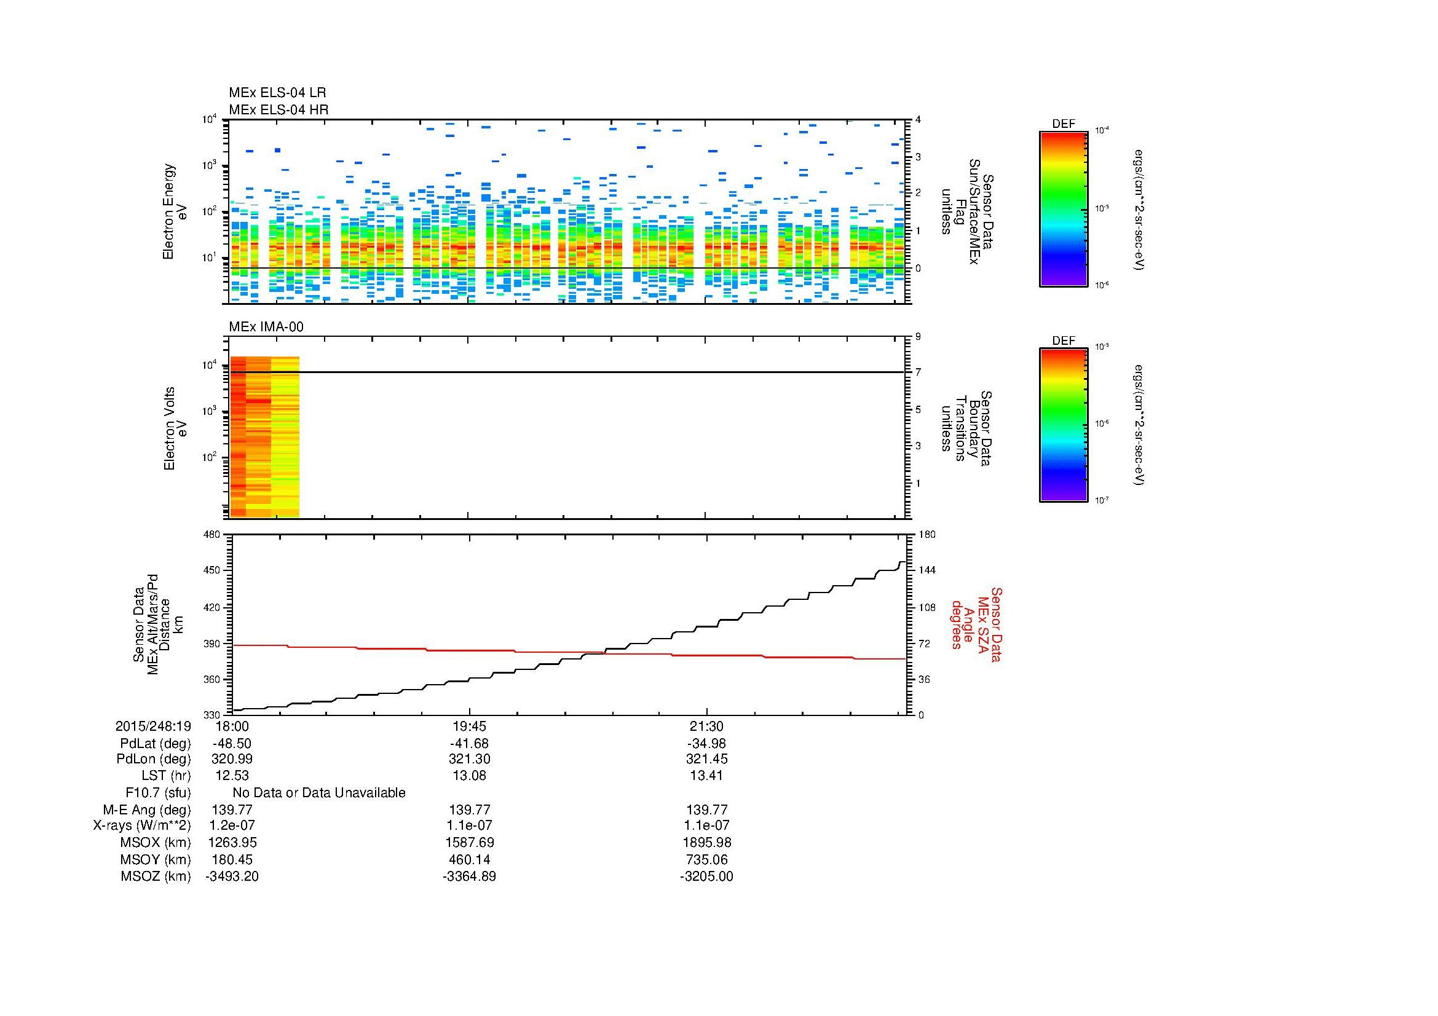This screenshot has height=1016, width=1438.
Task: Click the MSOY value '460.14'
Action: pyautogui.click(x=470, y=859)
